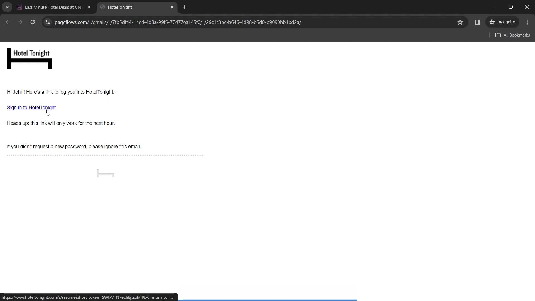This screenshot has width=535, height=301.
Task: Click the address bar URL field
Action: pos(178,22)
